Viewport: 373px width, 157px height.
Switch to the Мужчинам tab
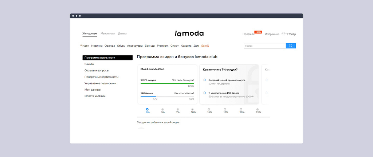[107, 34]
